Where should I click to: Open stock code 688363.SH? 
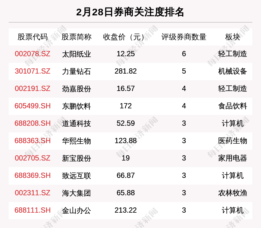point(32,141)
